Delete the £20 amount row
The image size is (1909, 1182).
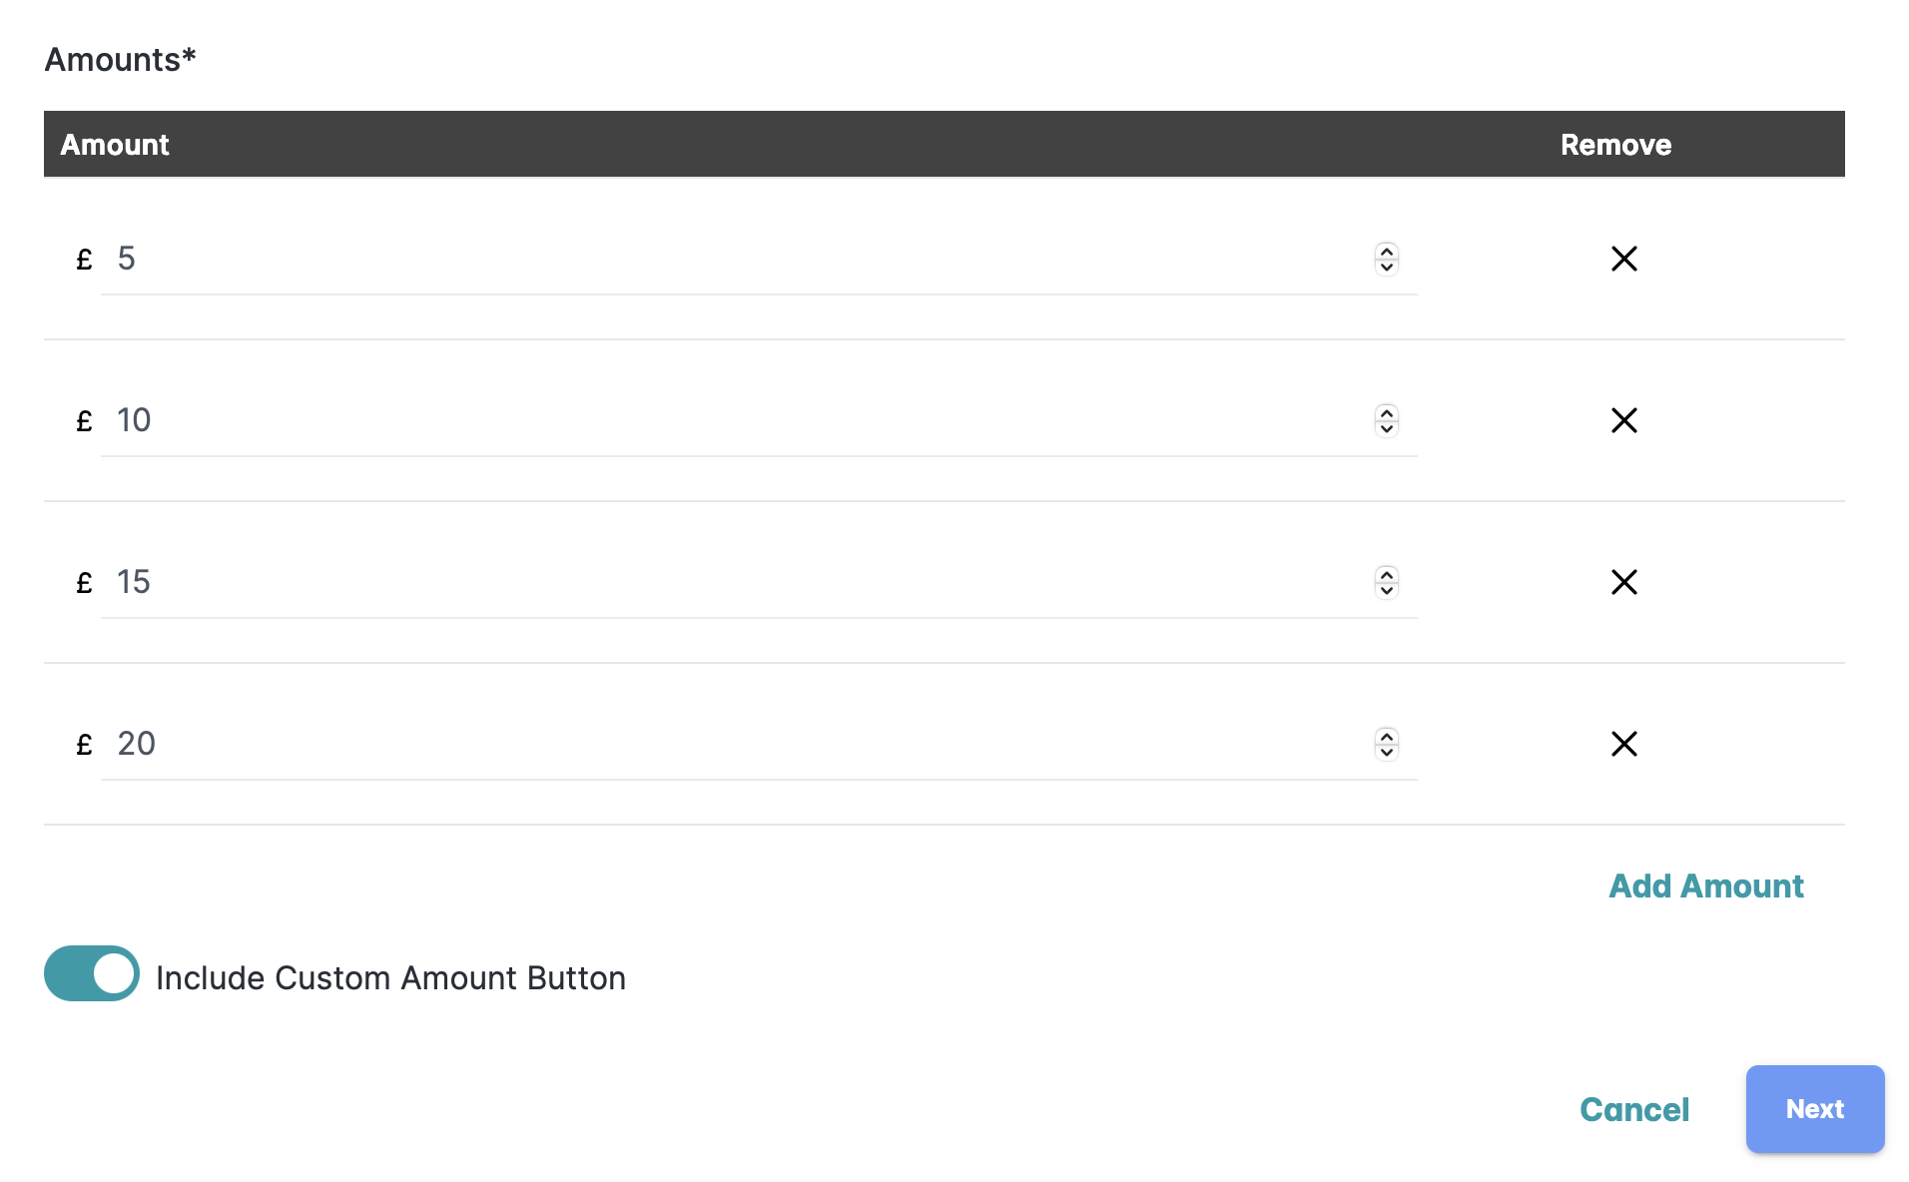pyautogui.click(x=1623, y=744)
